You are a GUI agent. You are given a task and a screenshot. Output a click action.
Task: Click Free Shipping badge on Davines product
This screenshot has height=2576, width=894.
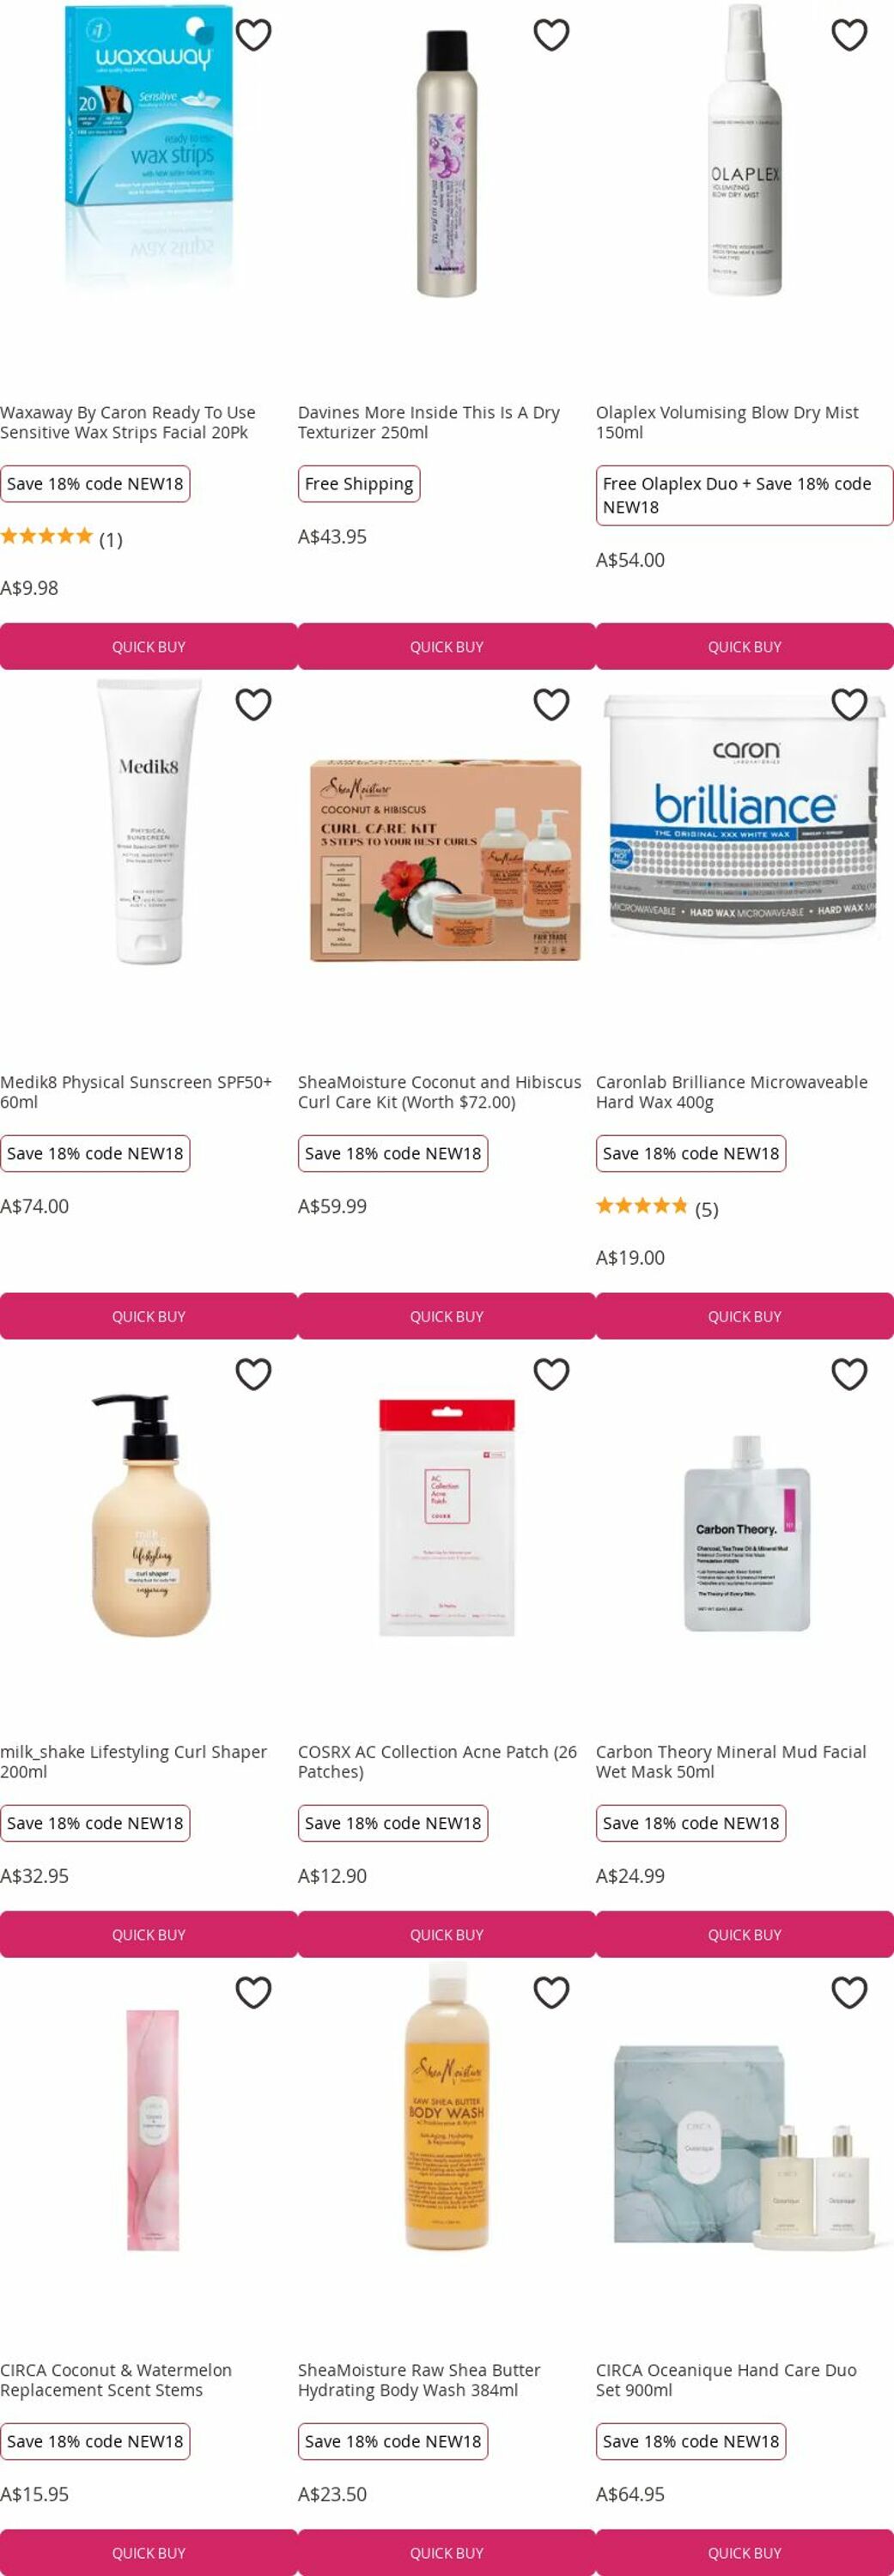359,484
